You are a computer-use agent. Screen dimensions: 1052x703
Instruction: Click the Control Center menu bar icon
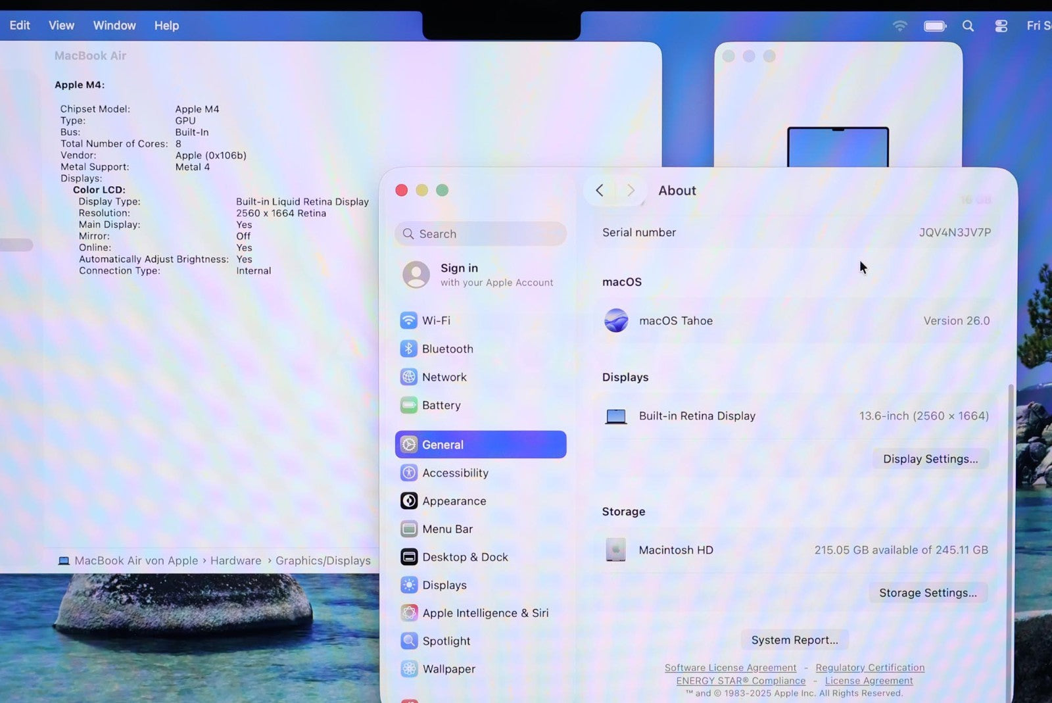(x=1001, y=26)
